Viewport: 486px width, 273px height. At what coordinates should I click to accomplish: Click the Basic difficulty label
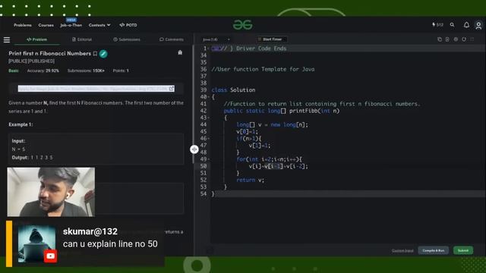point(14,71)
